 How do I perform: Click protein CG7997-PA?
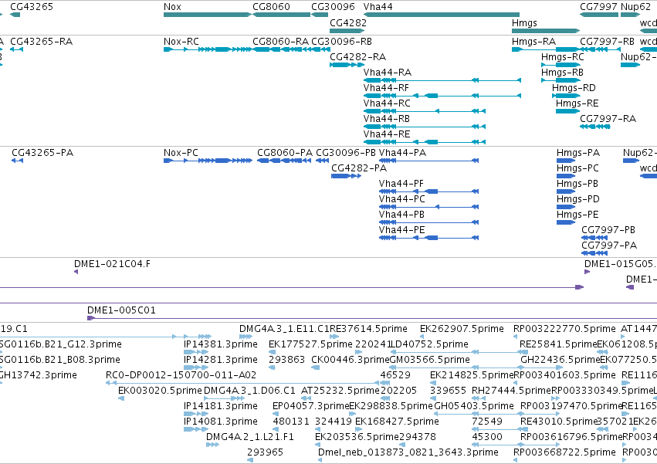(594, 253)
